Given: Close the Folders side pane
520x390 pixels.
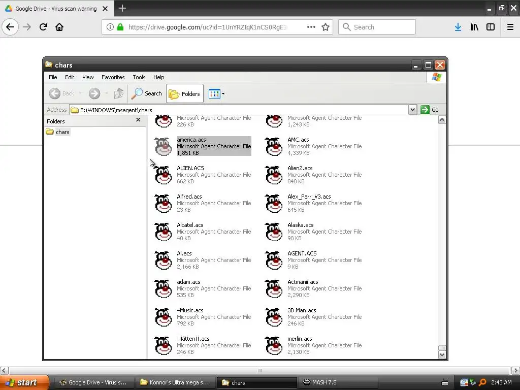Looking at the screenshot, I should 138,120.
